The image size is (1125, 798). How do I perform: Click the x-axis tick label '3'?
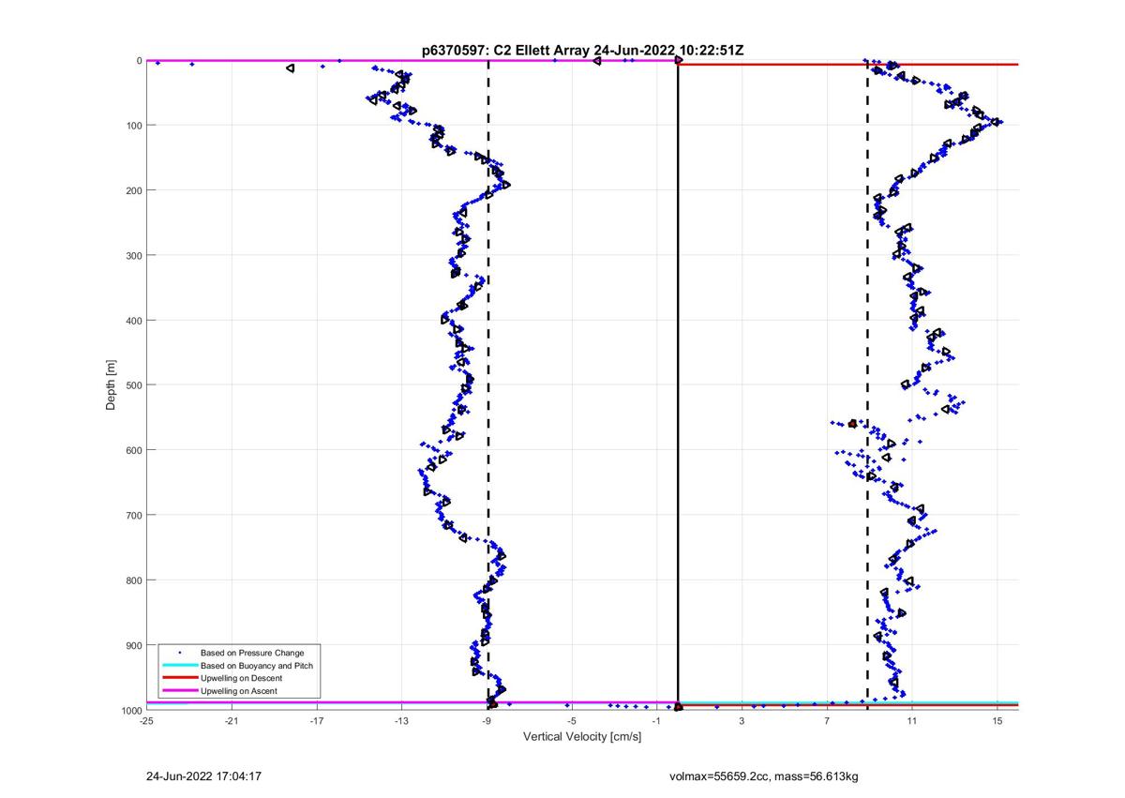pyautogui.click(x=742, y=721)
